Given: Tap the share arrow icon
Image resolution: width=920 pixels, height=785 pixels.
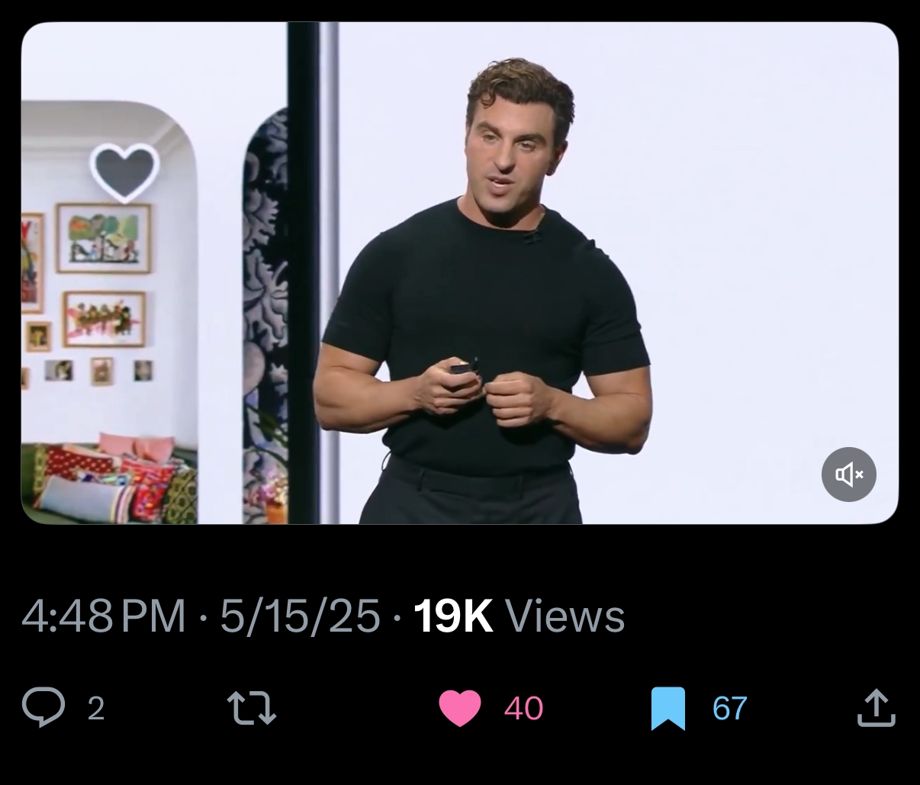Looking at the screenshot, I should point(876,707).
